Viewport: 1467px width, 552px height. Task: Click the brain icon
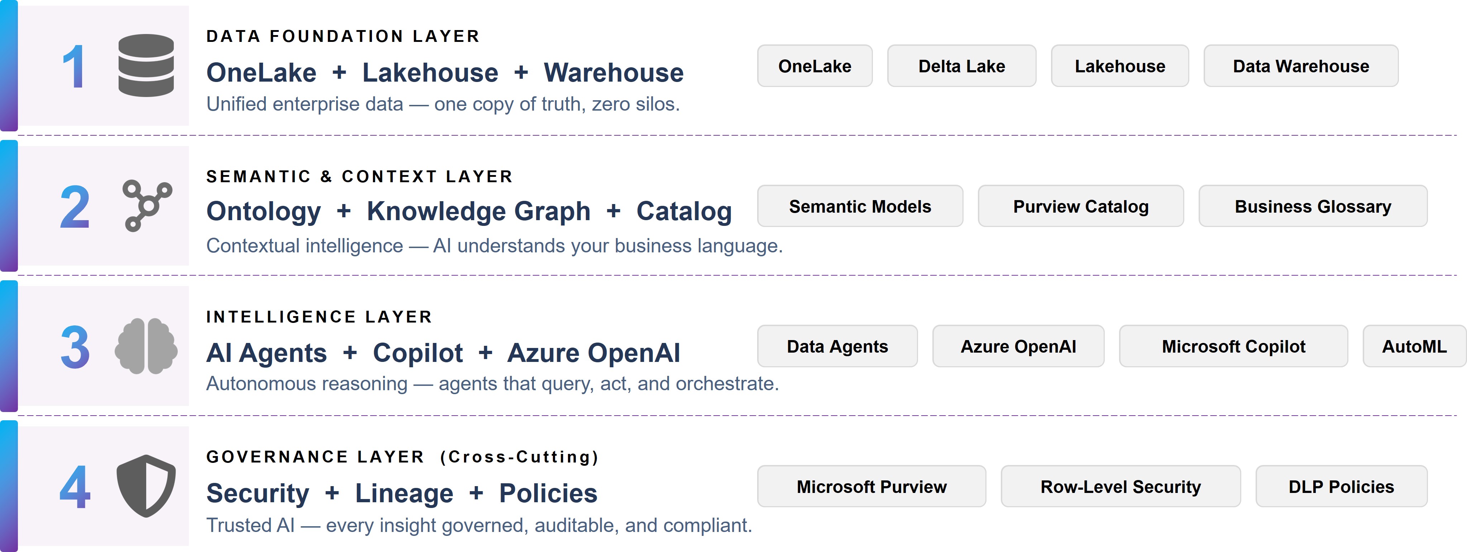tap(146, 346)
